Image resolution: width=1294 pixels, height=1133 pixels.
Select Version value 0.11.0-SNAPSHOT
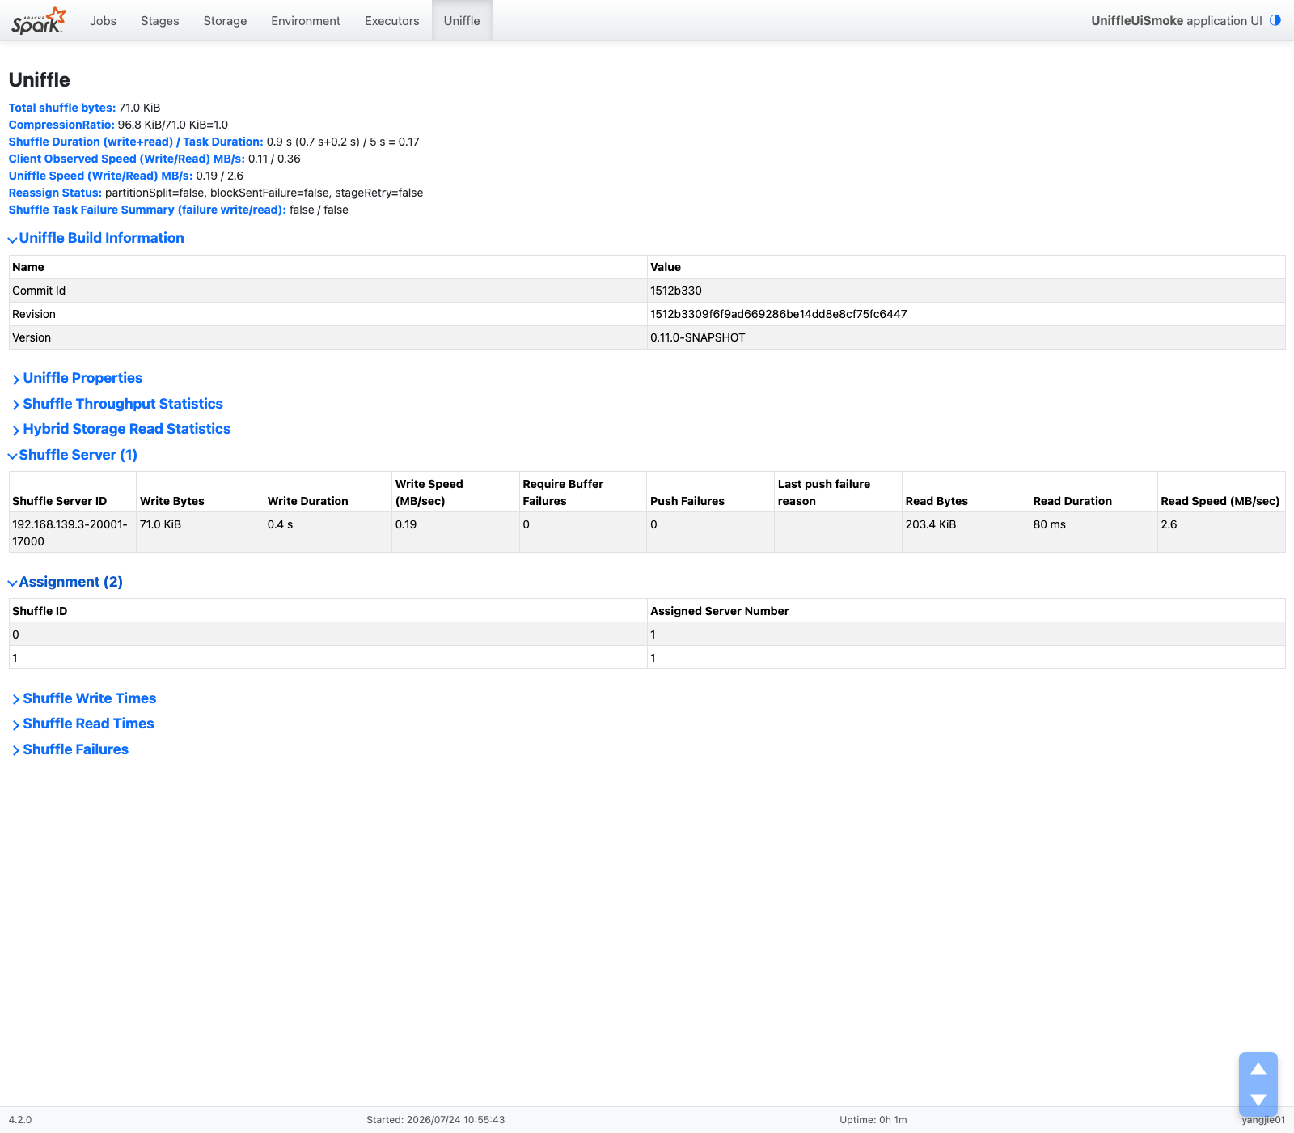698,337
